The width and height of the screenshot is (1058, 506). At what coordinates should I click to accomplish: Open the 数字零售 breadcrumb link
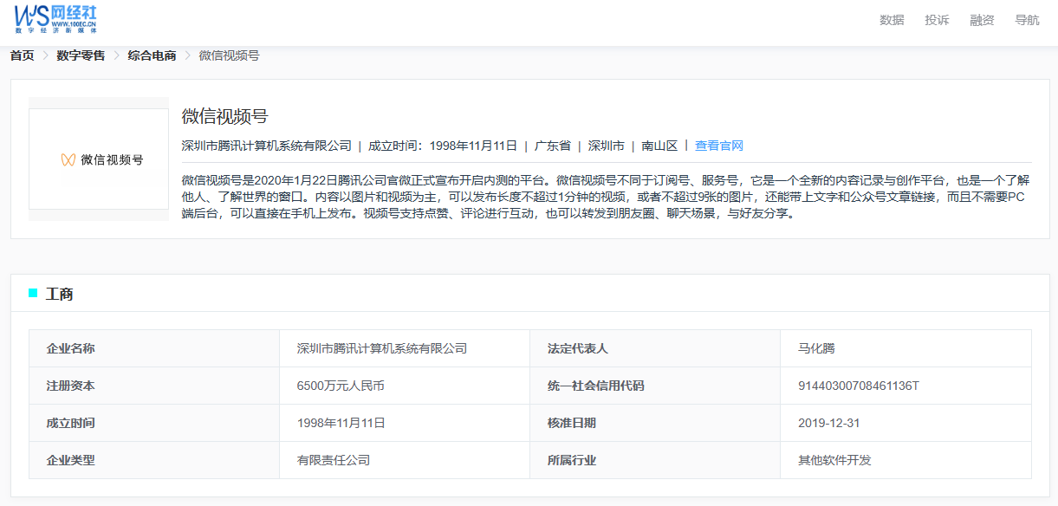81,55
